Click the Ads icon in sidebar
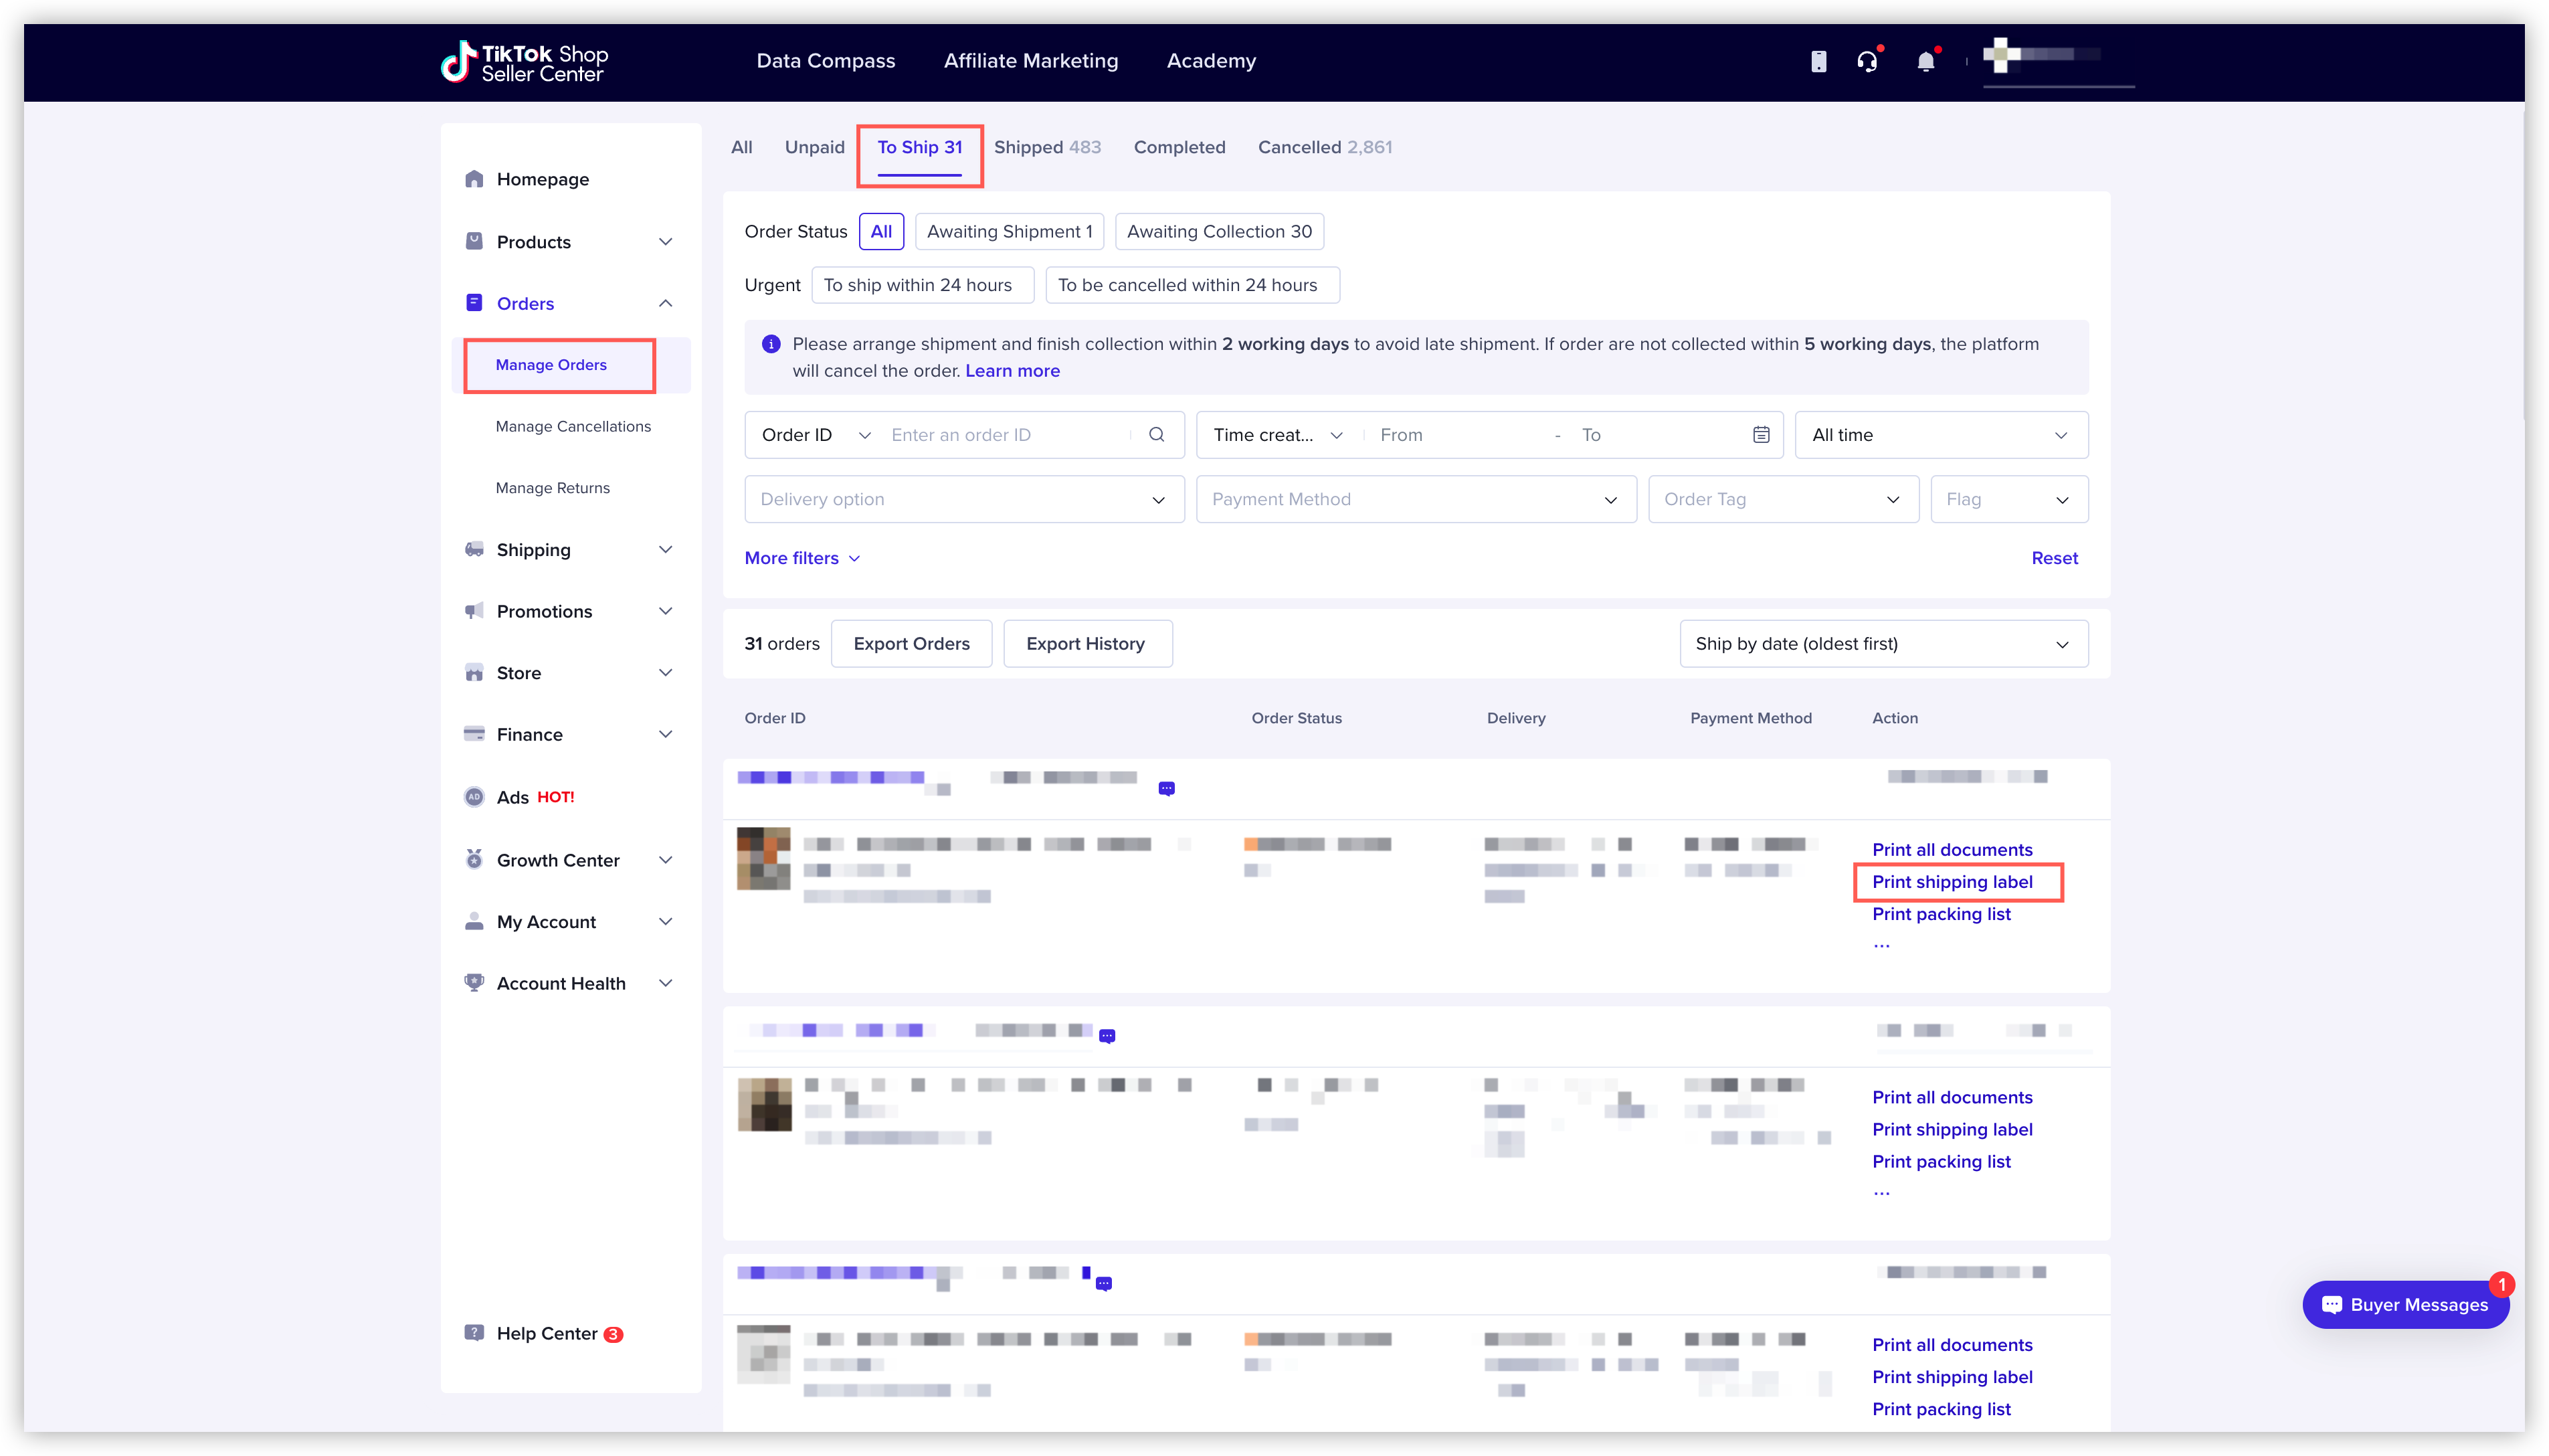The image size is (2549, 1456). pyautogui.click(x=474, y=797)
